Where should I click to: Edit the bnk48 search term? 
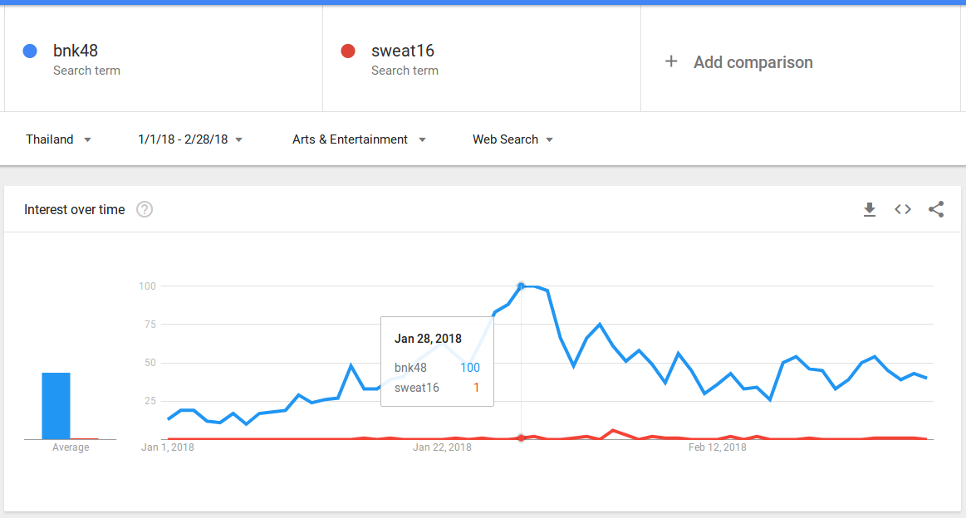(76, 51)
